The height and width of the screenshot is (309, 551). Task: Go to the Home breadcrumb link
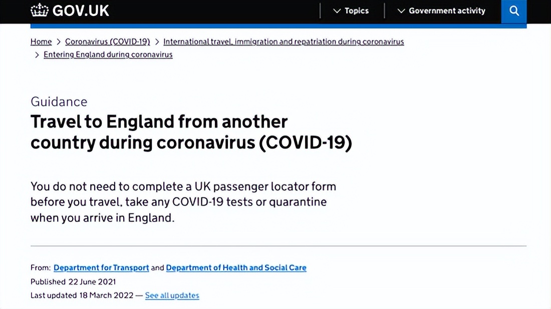click(41, 42)
